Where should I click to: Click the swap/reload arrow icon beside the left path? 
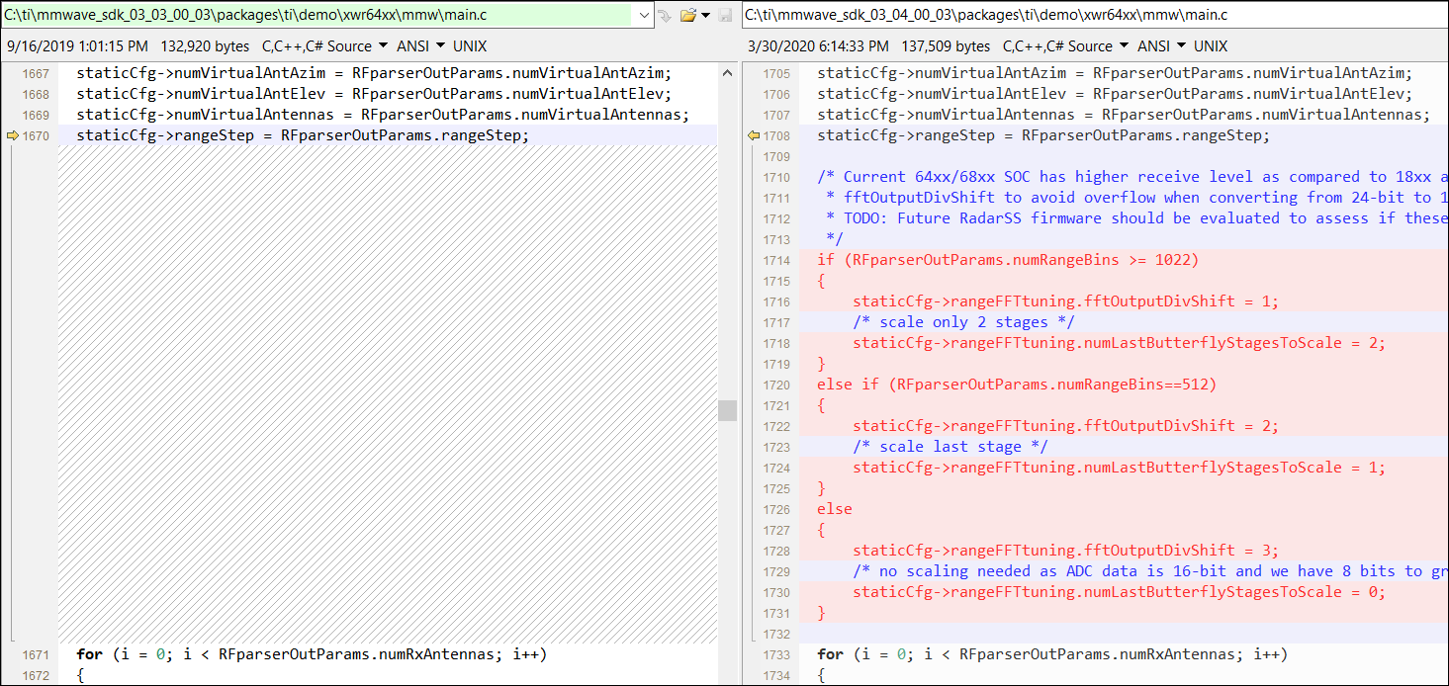[665, 15]
